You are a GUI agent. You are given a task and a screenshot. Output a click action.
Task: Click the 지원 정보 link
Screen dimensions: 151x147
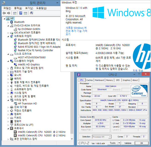tap(138, 71)
